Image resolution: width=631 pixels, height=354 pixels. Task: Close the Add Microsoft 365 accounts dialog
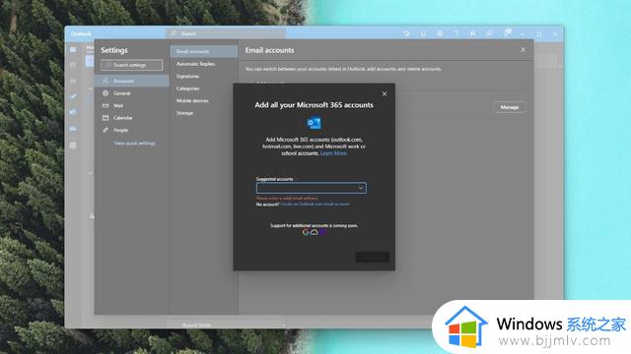click(385, 94)
